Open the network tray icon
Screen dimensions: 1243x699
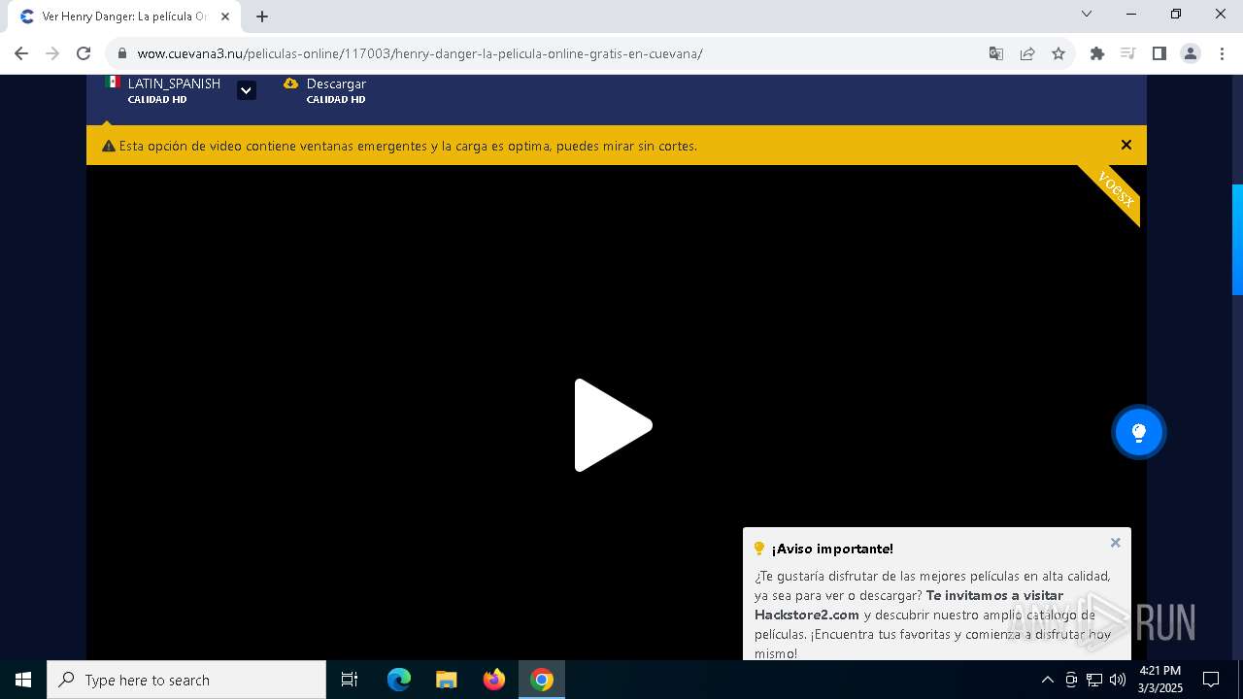coord(1094,680)
